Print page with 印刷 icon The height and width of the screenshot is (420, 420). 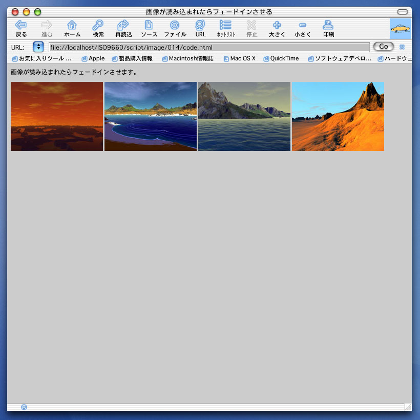click(328, 28)
